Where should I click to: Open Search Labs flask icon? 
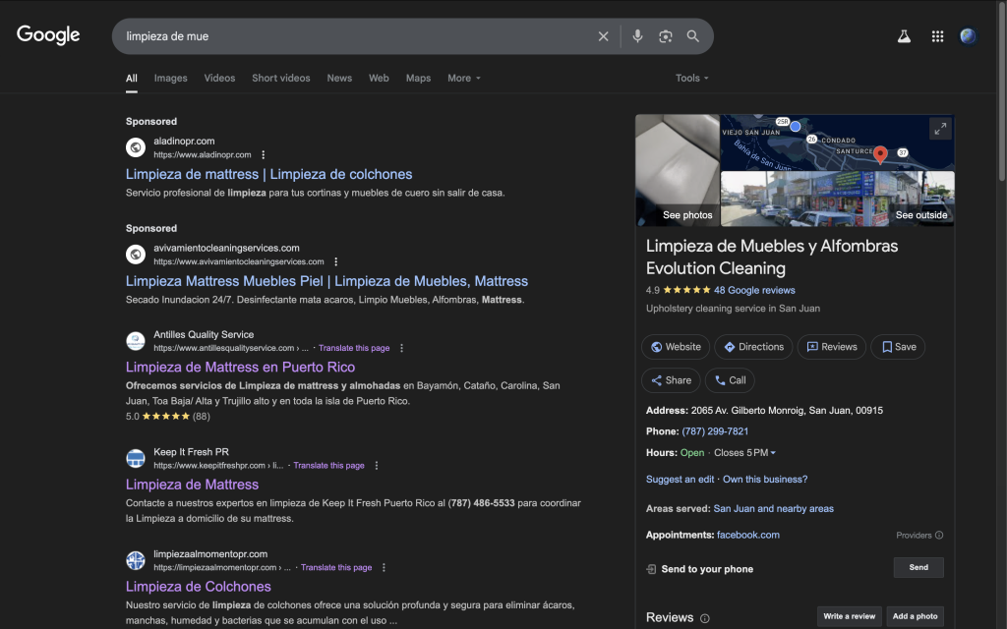[x=904, y=36]
